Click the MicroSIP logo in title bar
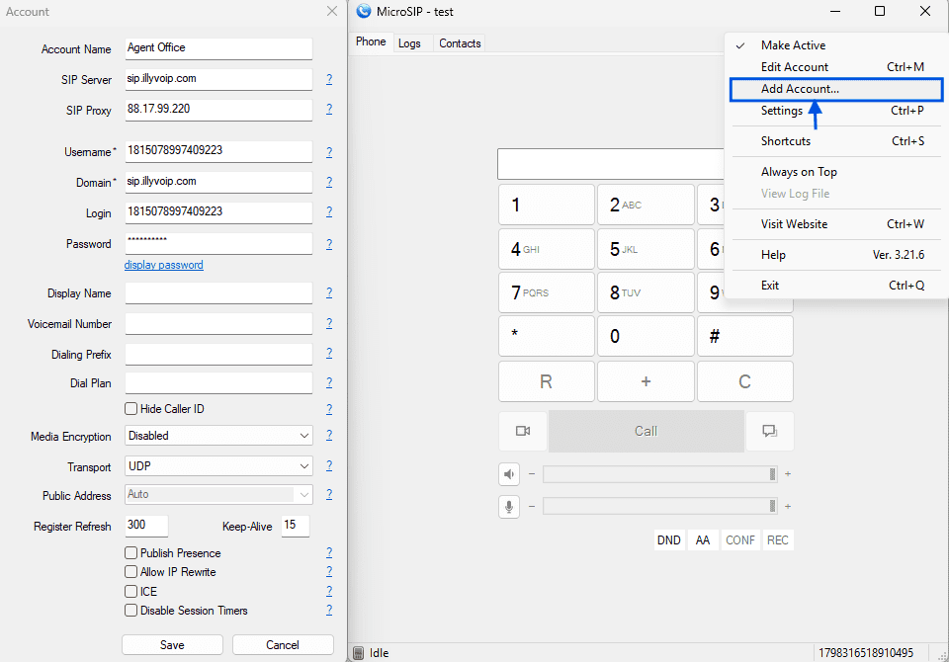This screenshot has height=662, width=949. (363, 12)
